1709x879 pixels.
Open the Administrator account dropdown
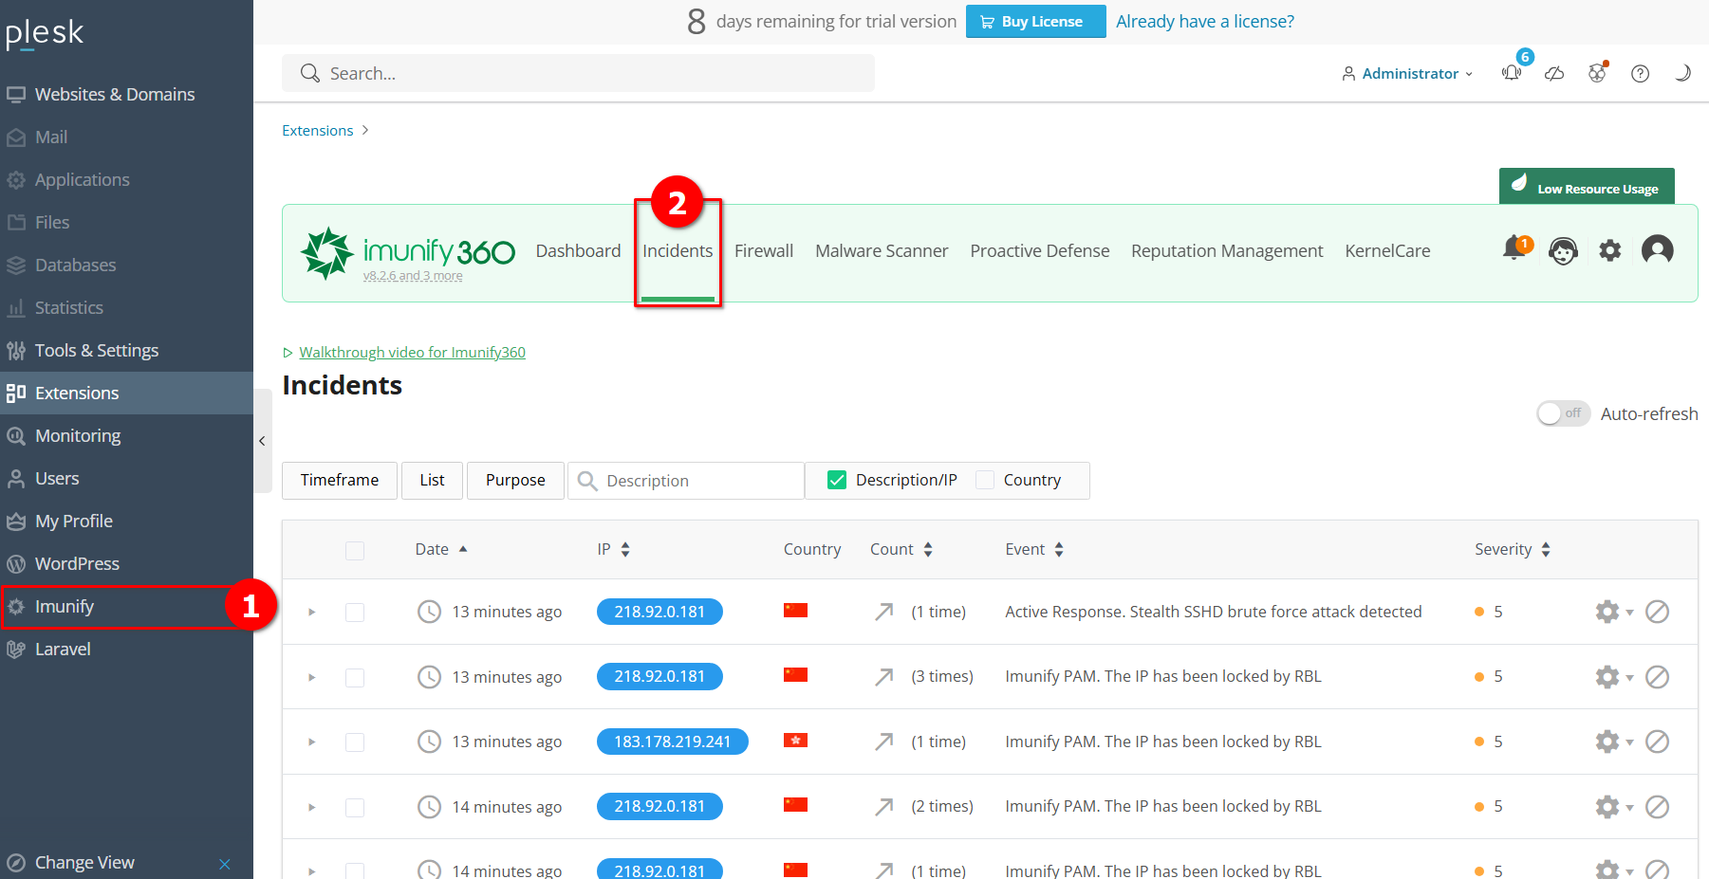point(1407,73)
